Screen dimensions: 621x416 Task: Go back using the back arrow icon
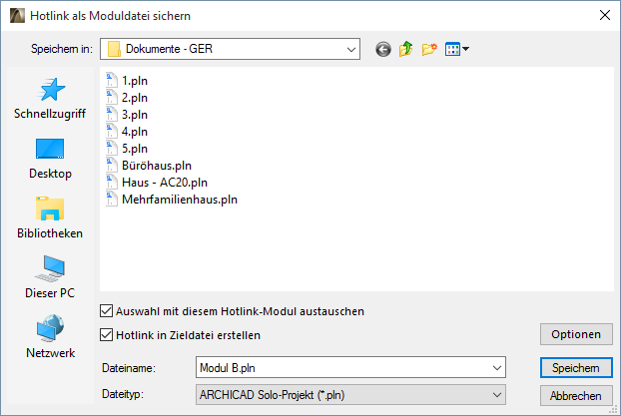coord(383,50)
